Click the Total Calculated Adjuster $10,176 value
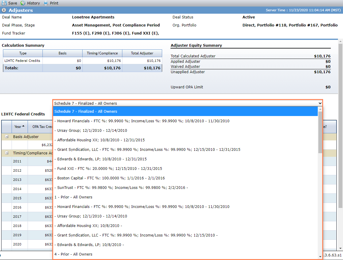 coord(322,56)
